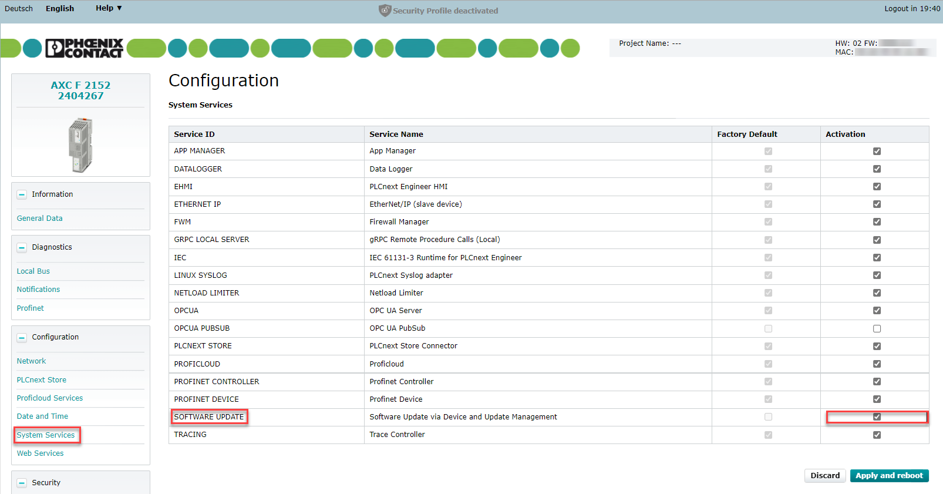
Task: Toggle IEC activation checkbox
Action: pos(877,257)
